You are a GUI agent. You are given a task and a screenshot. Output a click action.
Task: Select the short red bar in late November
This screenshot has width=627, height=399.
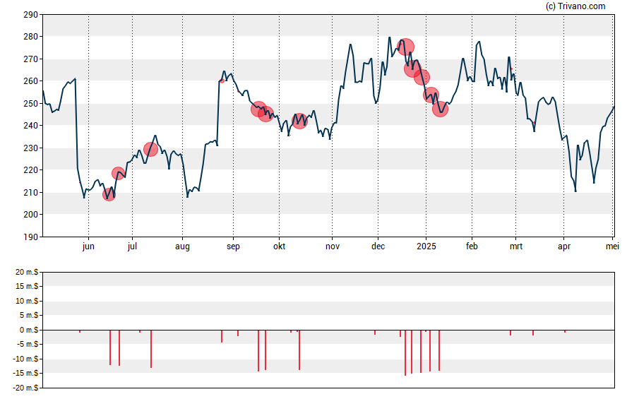tap(375, 332)
